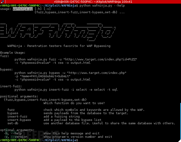181x142 pixels.
Task: Click the 'bypass:' example heading
Action: [x=6, y=69]
